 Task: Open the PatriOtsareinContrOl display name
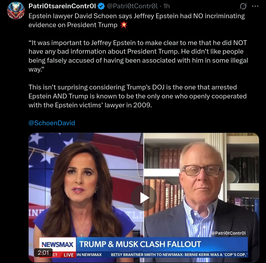click(62, 6)
